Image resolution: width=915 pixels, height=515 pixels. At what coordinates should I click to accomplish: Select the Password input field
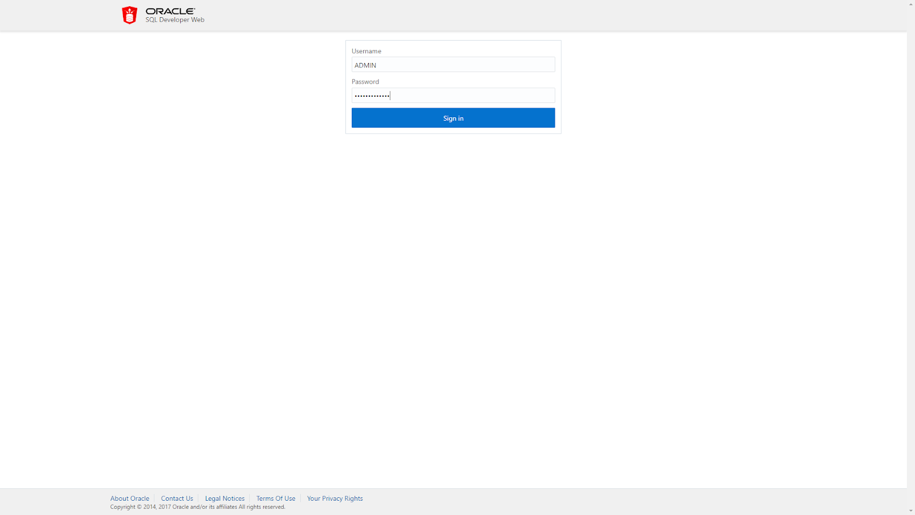[x=453, y=95]
